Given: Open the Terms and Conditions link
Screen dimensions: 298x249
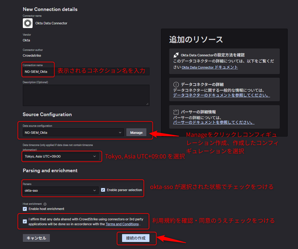Looking at the screenshot, I should pyautogui.click(x=122, y=224).
